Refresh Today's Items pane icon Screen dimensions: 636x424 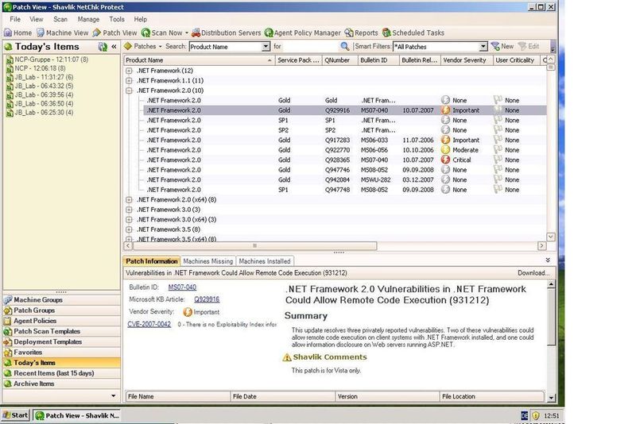103,47
